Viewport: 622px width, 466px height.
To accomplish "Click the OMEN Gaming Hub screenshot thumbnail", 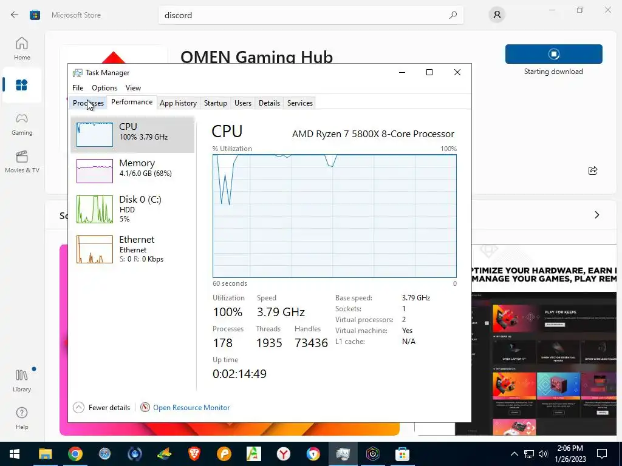I will point(544,340).
